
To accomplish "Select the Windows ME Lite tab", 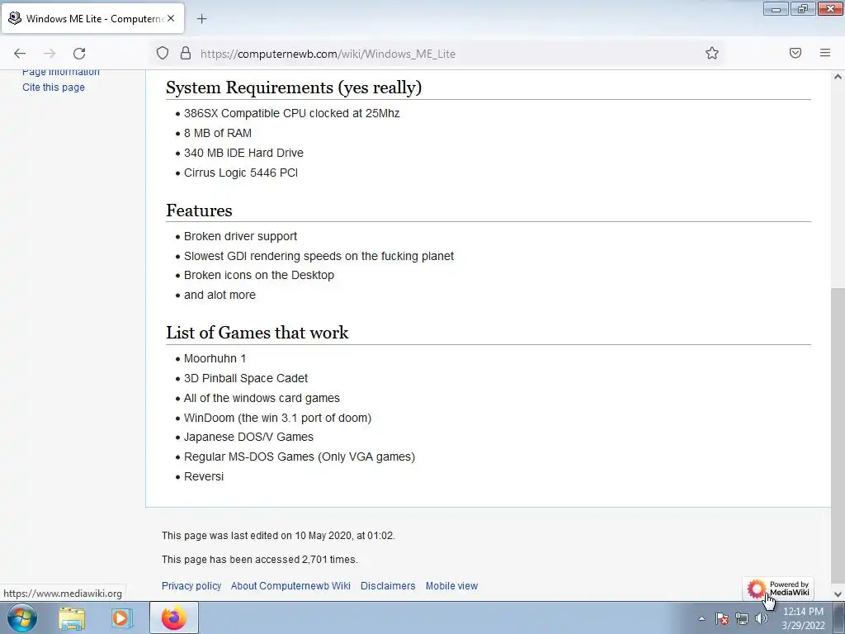I will [92, 19].
